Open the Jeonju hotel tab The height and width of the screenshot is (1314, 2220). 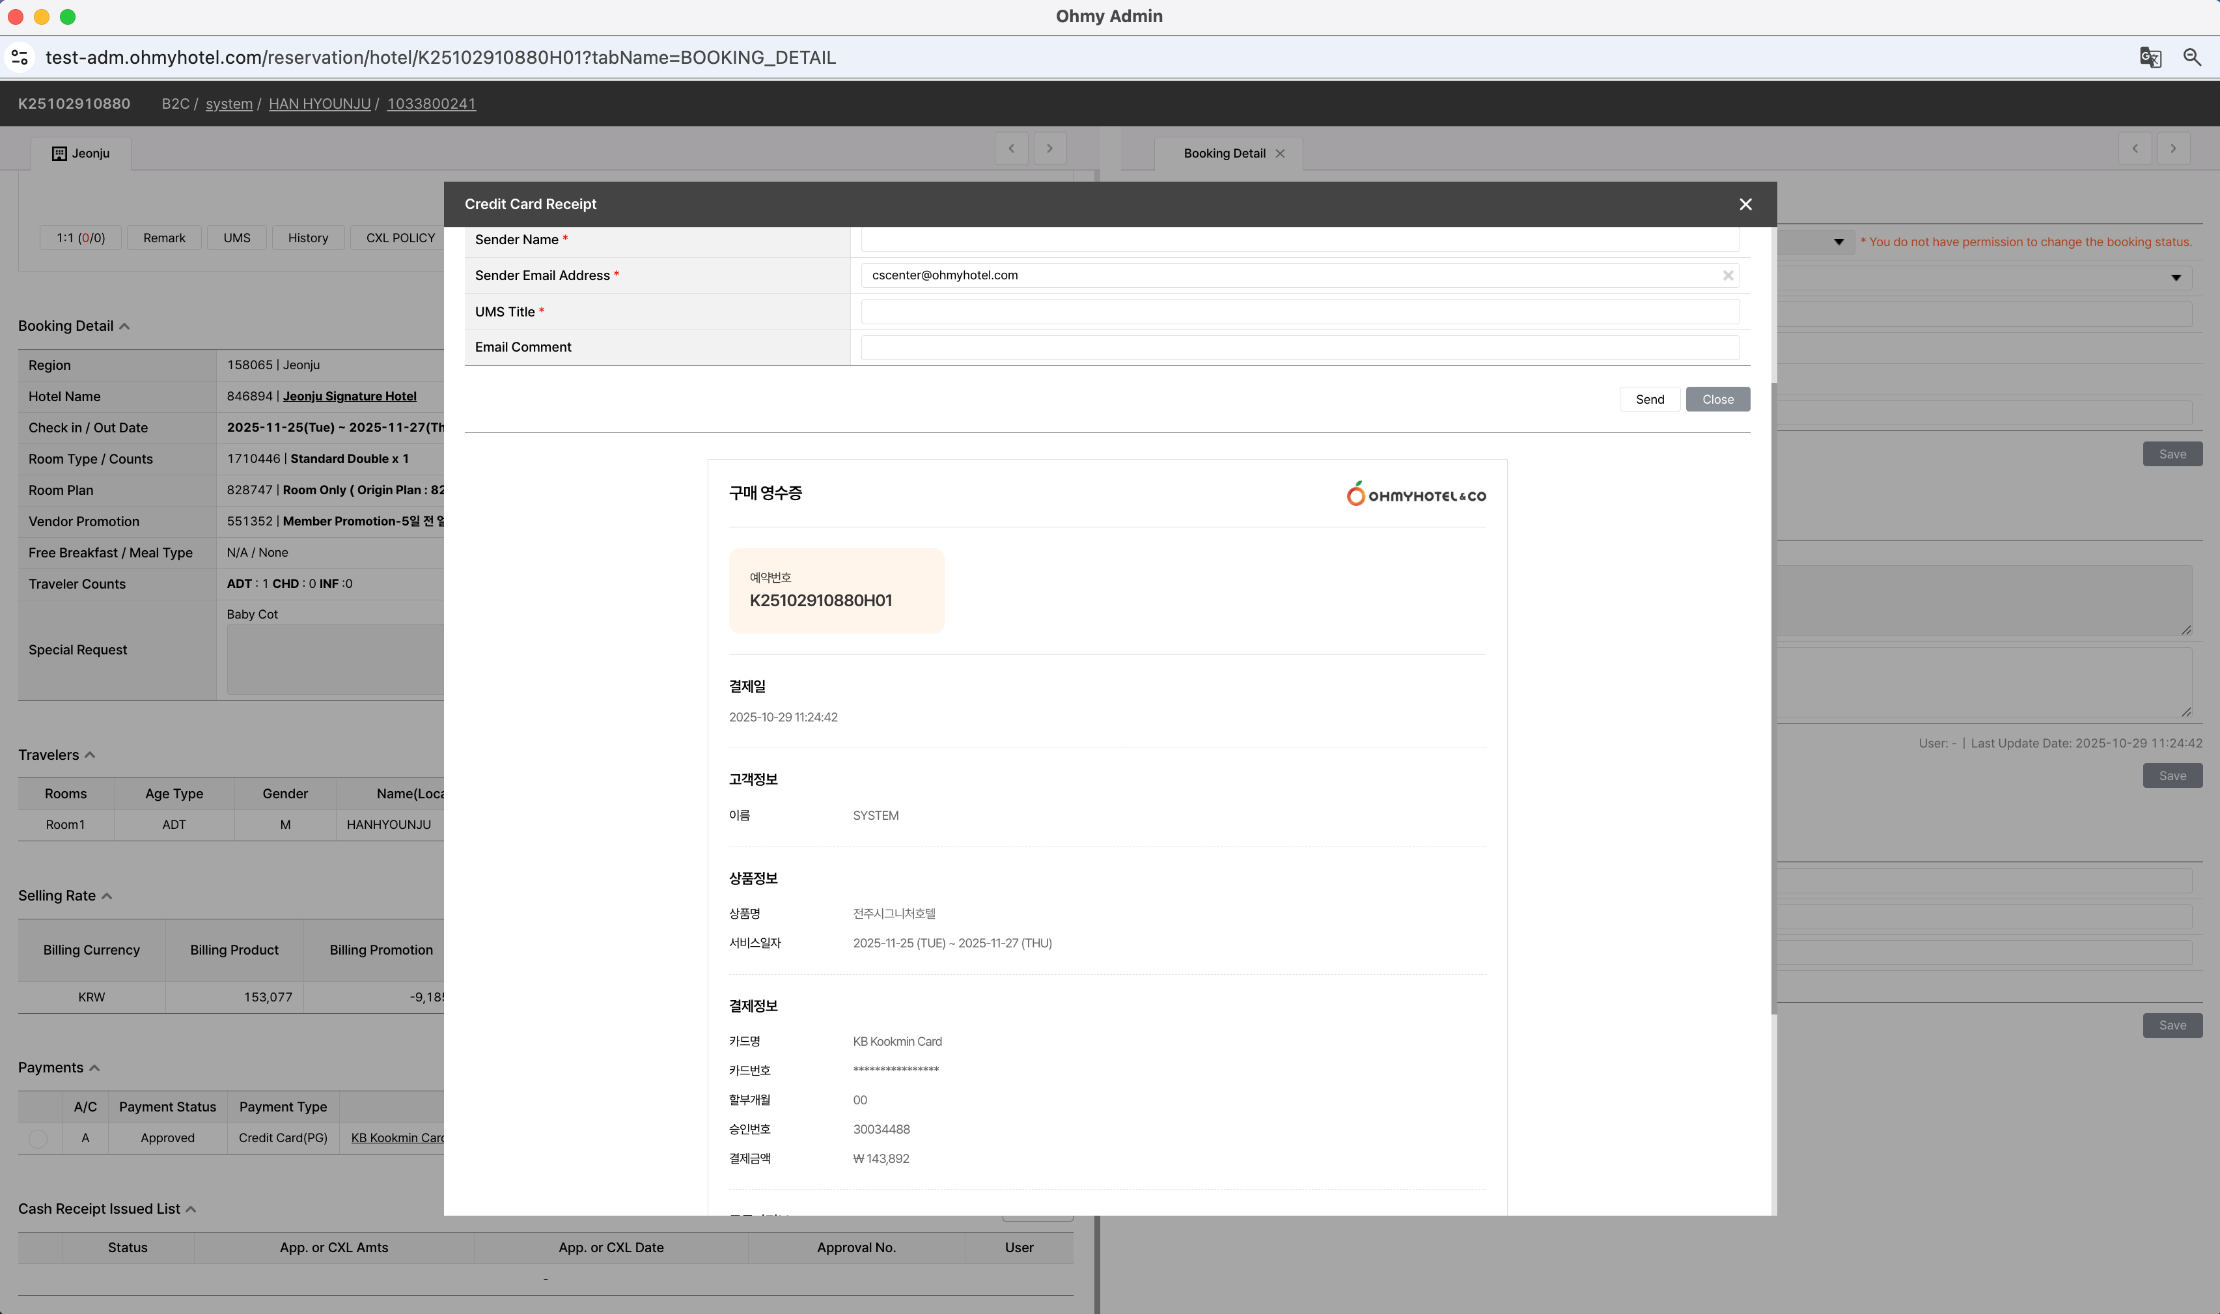pos(81,154)
